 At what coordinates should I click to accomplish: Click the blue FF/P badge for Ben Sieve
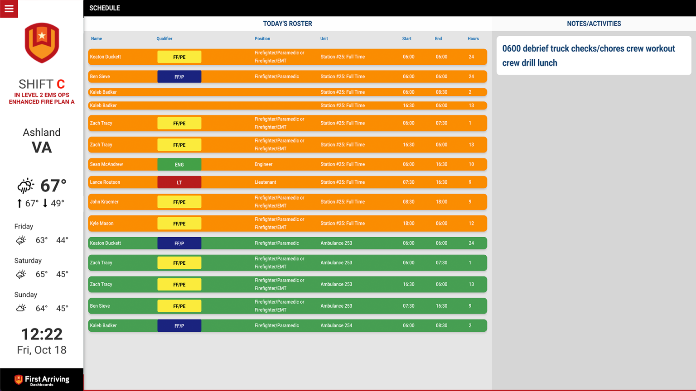(x=179, y=76)
